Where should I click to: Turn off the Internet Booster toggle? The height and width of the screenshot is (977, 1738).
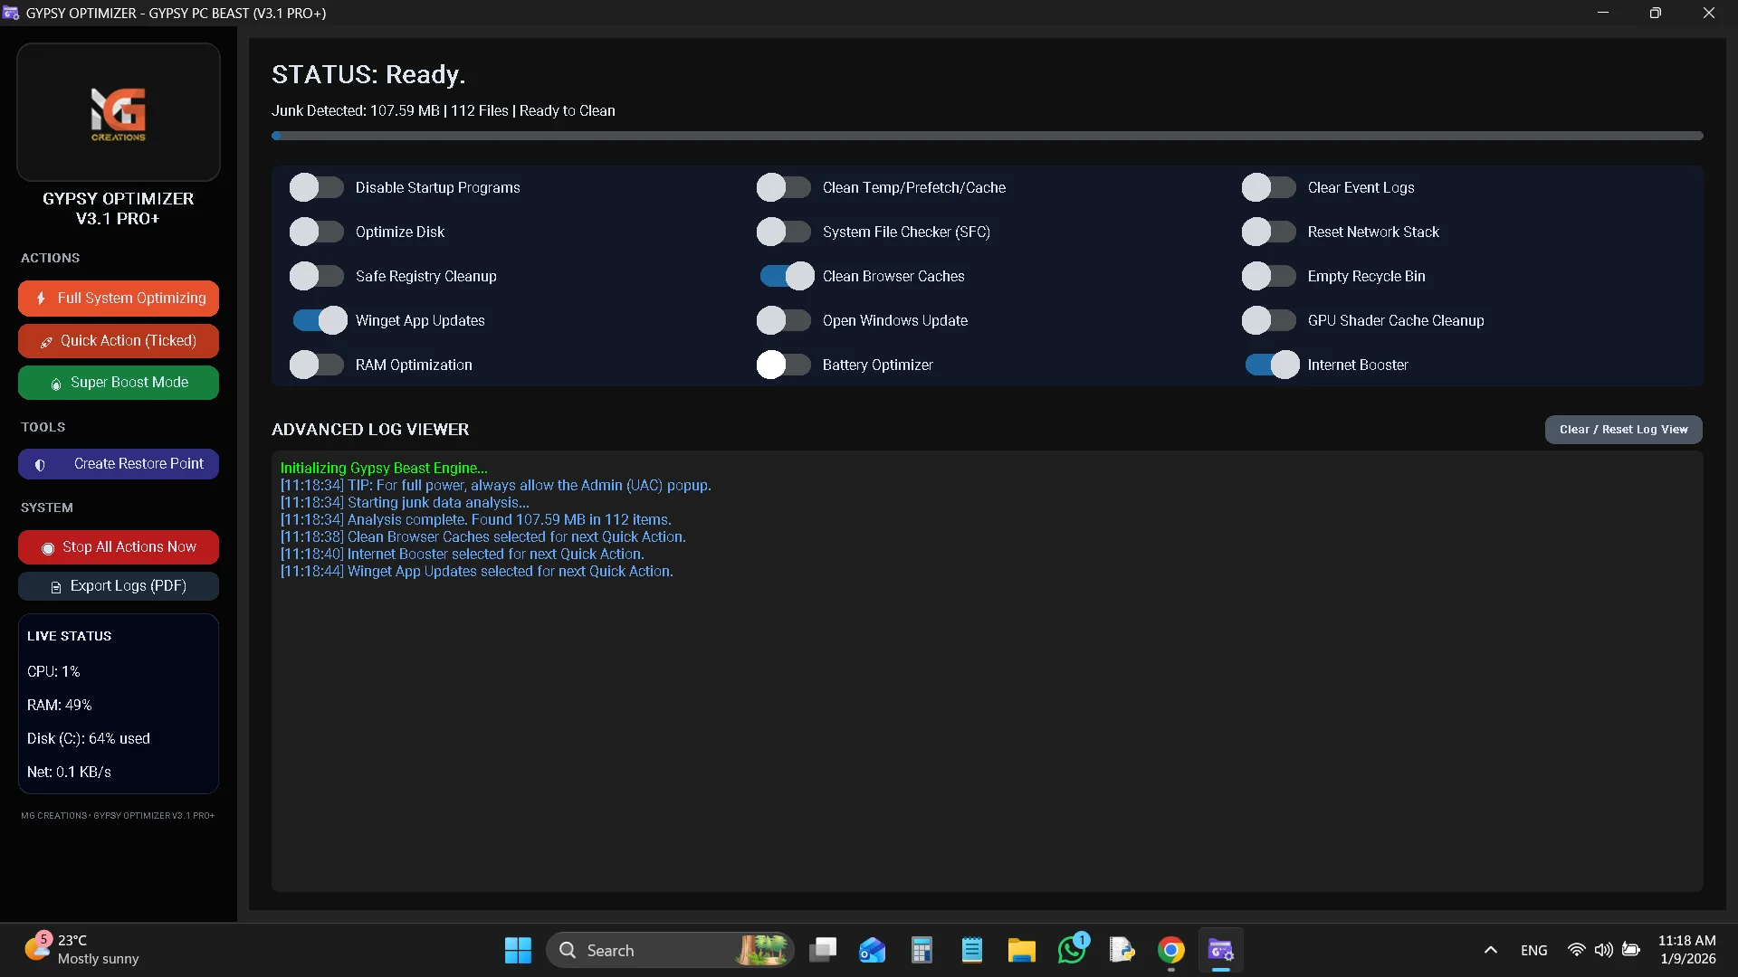1272,365
